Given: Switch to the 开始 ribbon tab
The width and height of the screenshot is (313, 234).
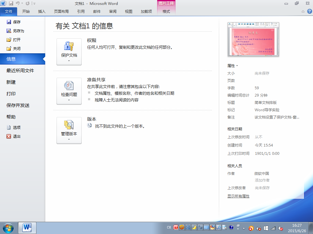Looking at the screenshot, I should pyautogui.click(x=26, y=11).
